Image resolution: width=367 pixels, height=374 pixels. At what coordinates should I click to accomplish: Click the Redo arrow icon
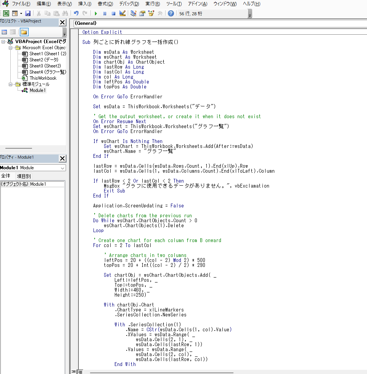point(85,13)
